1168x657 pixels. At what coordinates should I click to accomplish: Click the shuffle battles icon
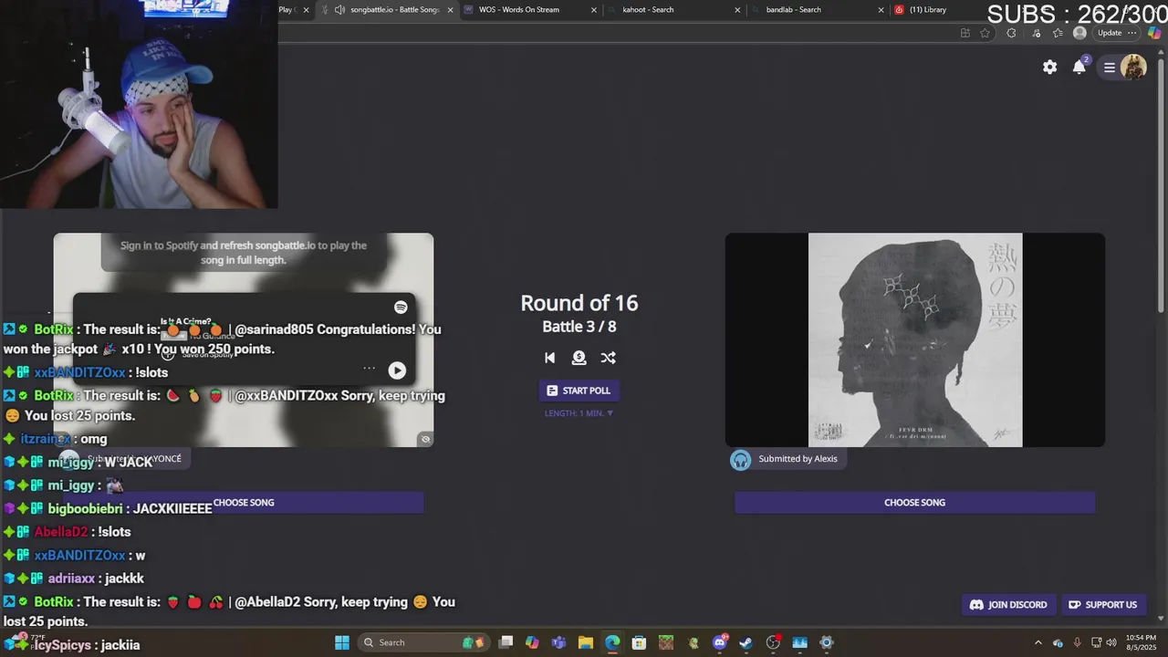(608, 358)
